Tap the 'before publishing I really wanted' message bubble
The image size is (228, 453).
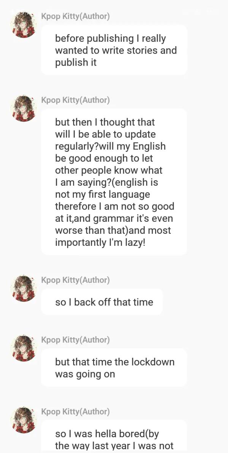[x=114, y=50]
